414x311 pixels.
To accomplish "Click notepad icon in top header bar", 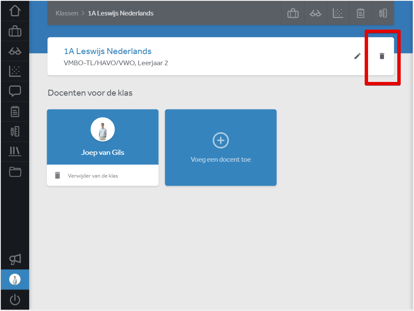I will (x=360, y=13).
